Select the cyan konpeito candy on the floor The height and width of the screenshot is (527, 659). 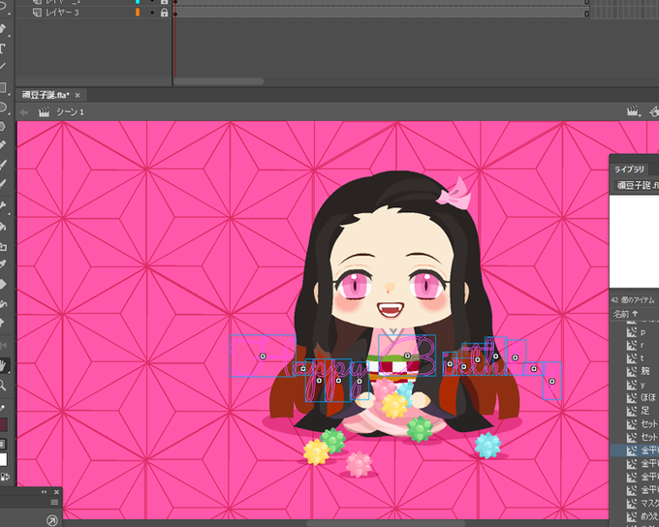point(487,445)
